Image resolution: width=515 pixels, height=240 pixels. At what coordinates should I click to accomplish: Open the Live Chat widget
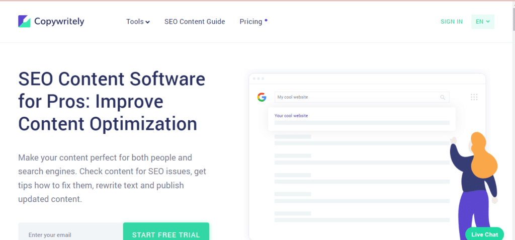pyautogui.click(x=484, y=234)
